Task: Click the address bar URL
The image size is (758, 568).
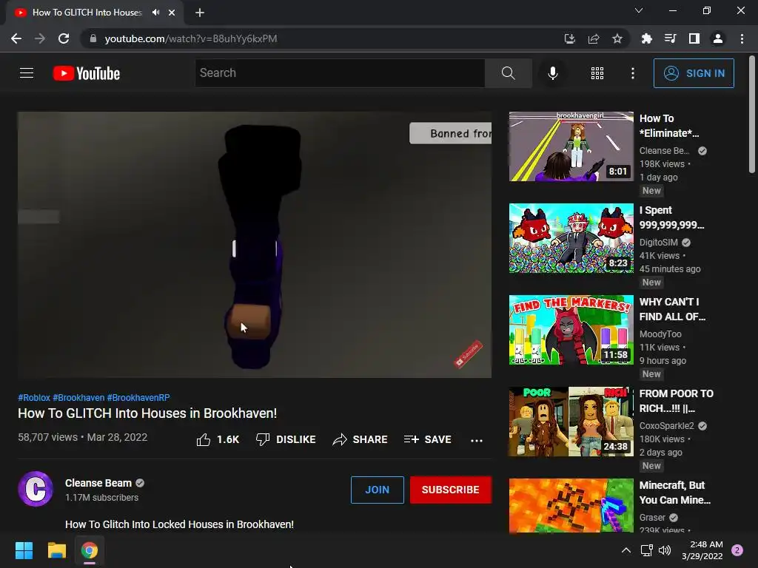Action: 191,38
